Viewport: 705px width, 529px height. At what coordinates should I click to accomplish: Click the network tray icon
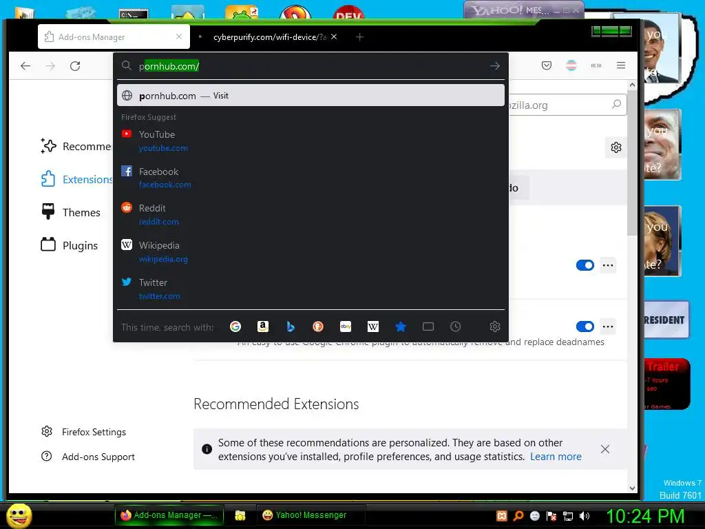(x=568, y=516)
